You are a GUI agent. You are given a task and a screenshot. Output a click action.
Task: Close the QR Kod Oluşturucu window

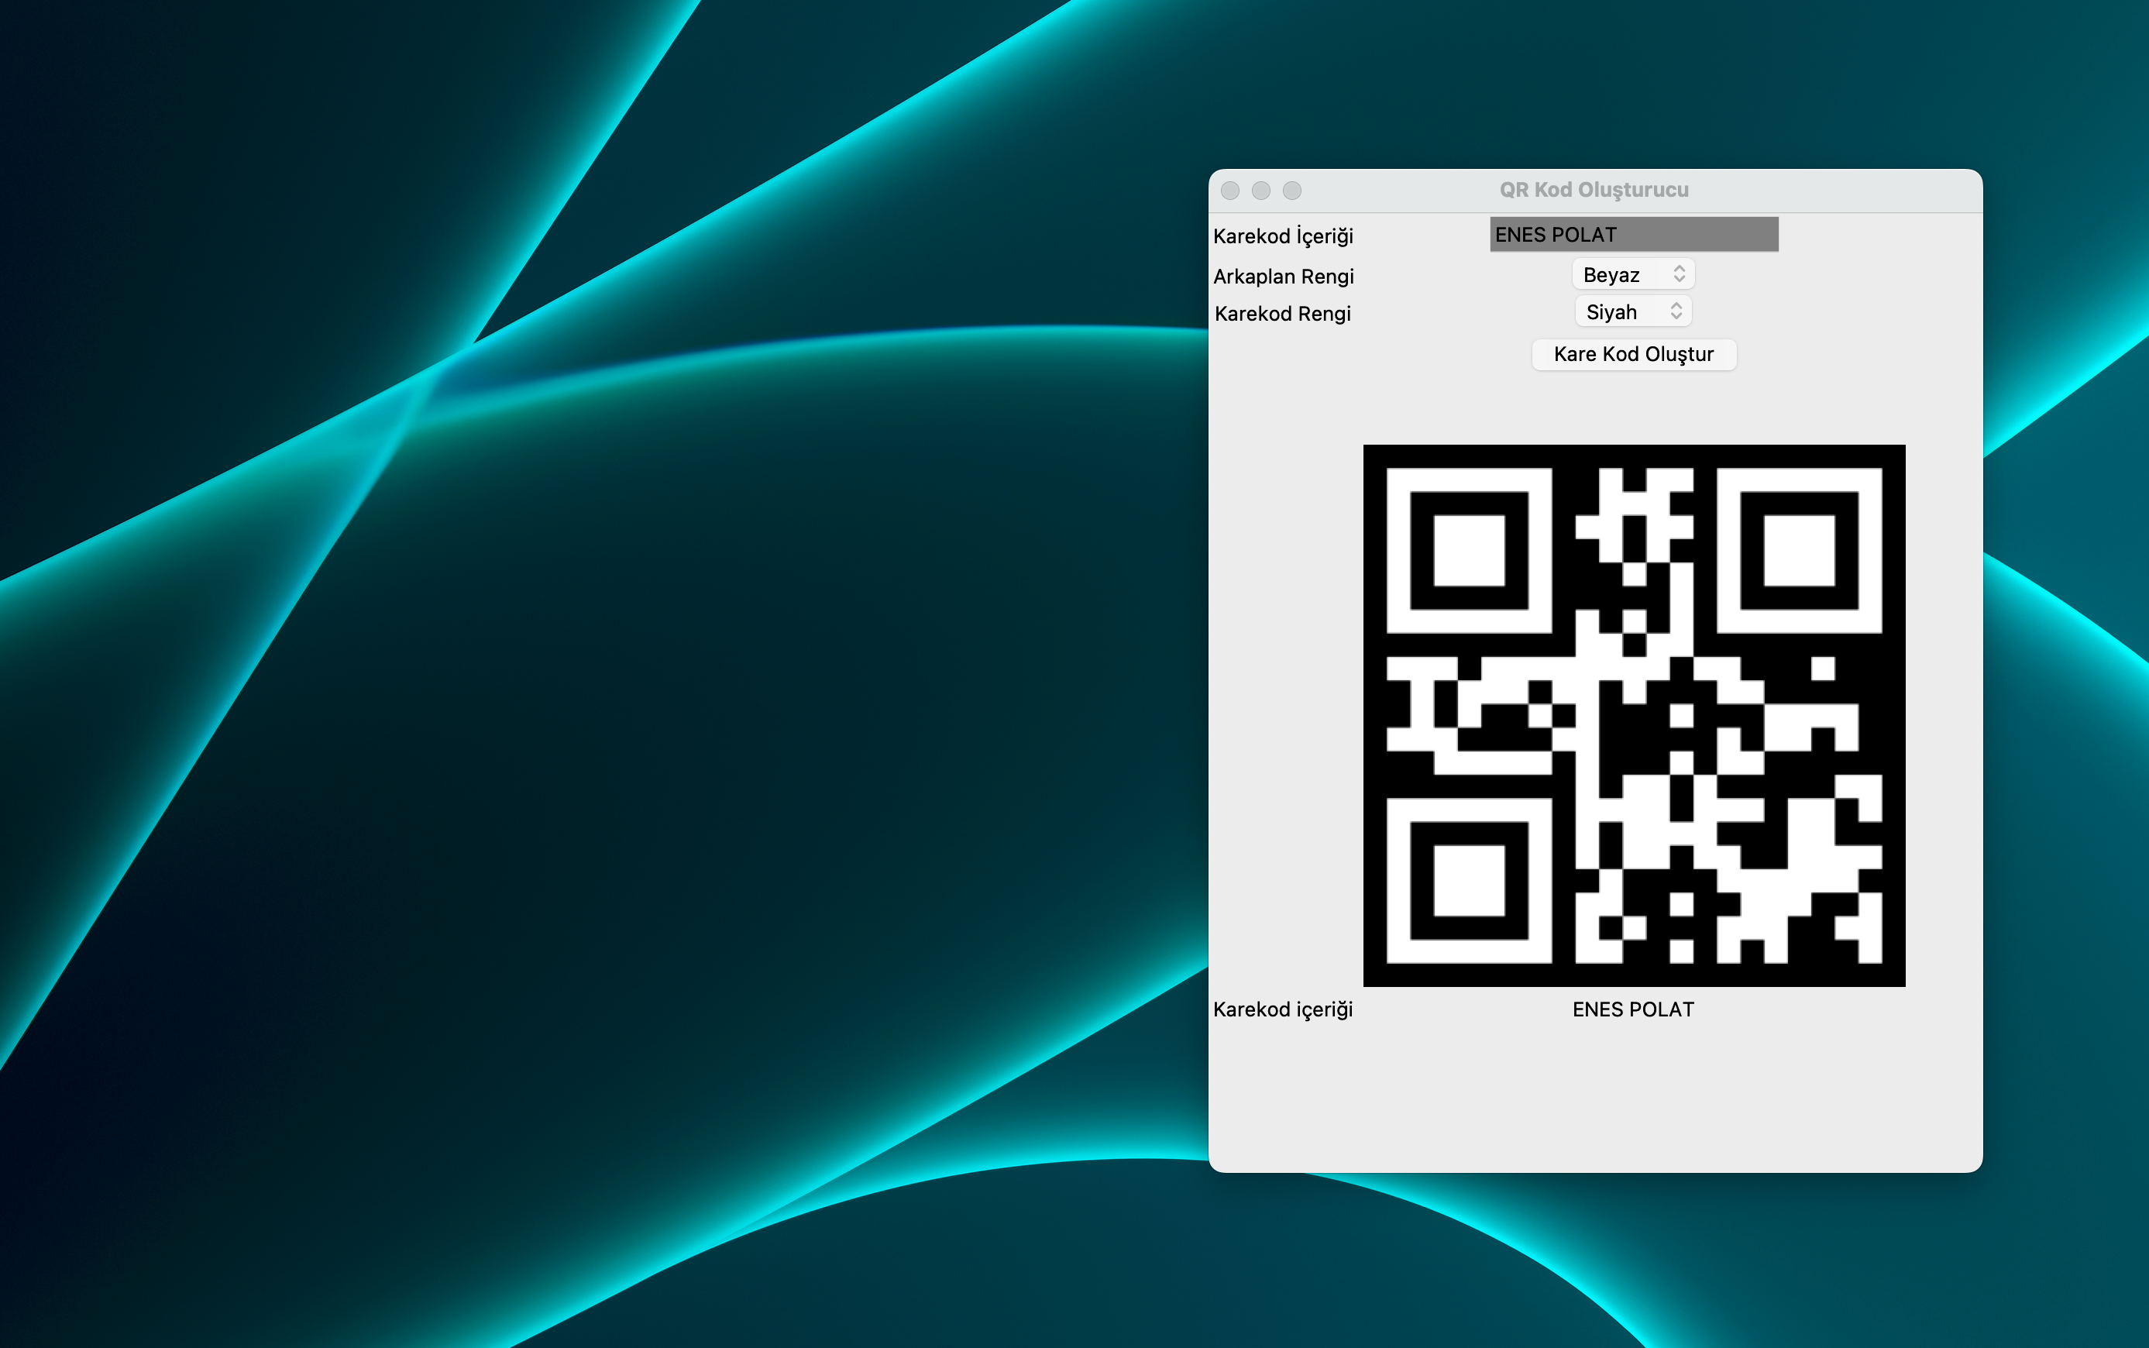click(x=1230, y=191)
